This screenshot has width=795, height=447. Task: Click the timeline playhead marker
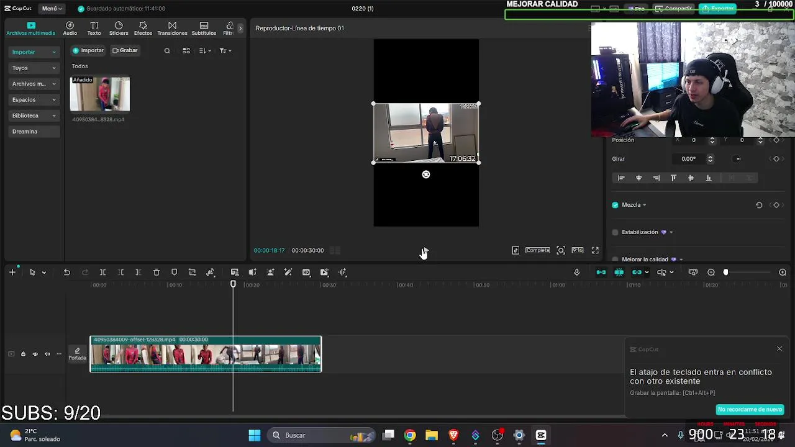coord(233,284)
